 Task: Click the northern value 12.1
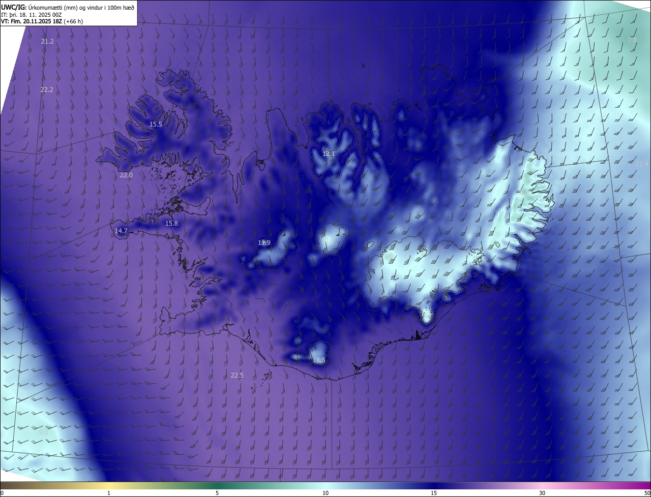coord(329,153)
